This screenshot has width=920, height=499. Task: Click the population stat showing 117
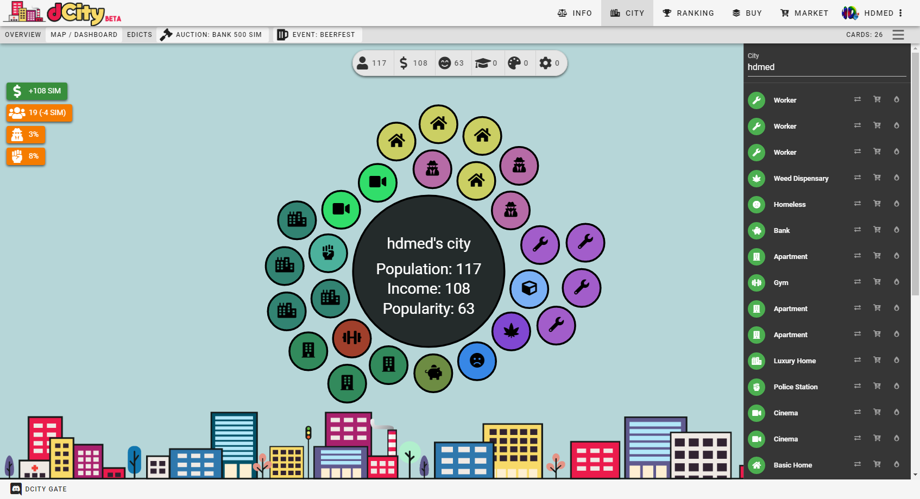click(x=372, y=63)
